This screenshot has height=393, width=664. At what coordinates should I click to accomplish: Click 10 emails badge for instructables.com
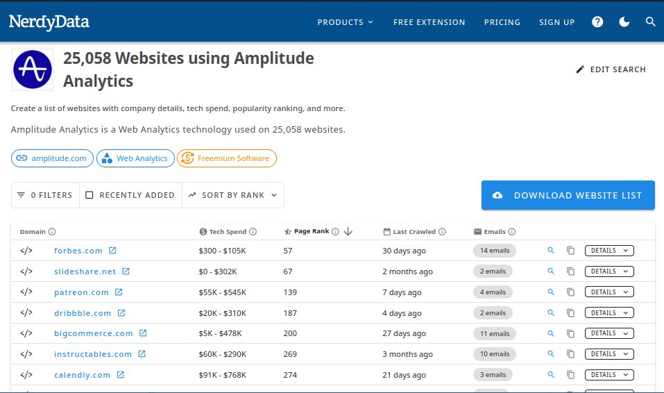495,354
